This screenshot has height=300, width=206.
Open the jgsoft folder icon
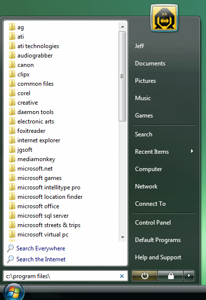12,149
